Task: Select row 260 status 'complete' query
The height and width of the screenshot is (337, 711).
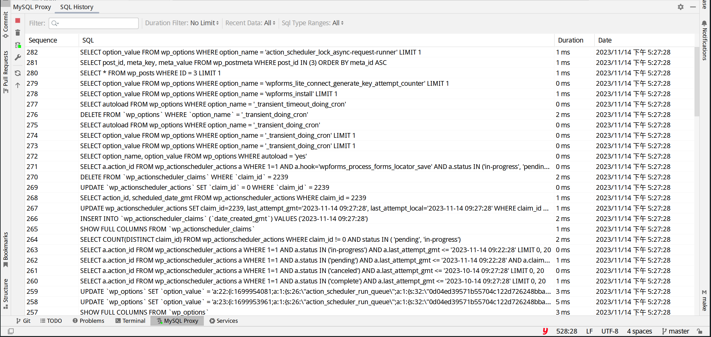Action: tap(360, 281)
